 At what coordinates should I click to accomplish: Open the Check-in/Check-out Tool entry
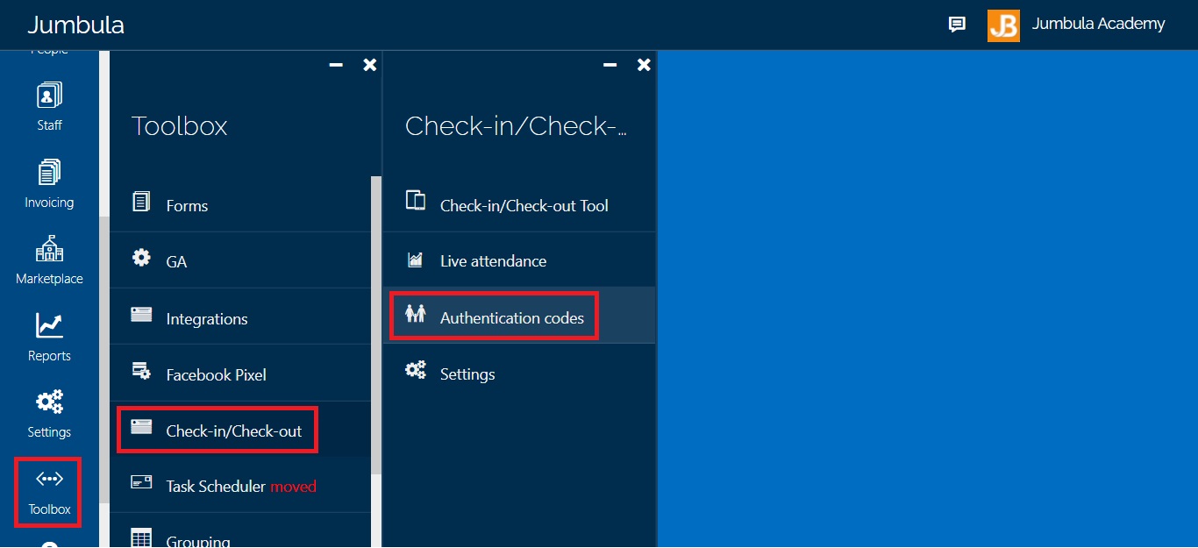(x=519, y=204)
